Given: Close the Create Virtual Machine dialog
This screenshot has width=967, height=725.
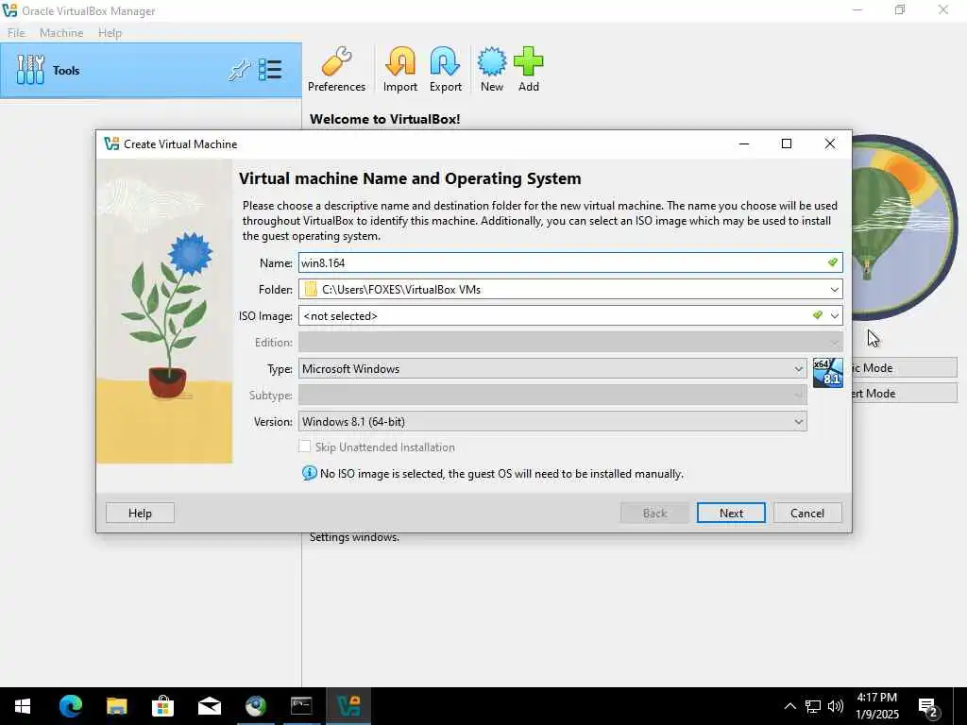Looking at the screenshot, I should (x=830, y=143).
